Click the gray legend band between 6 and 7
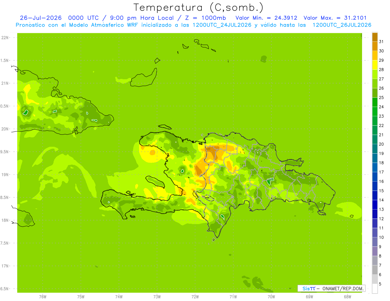 click(x=375, y=270)
